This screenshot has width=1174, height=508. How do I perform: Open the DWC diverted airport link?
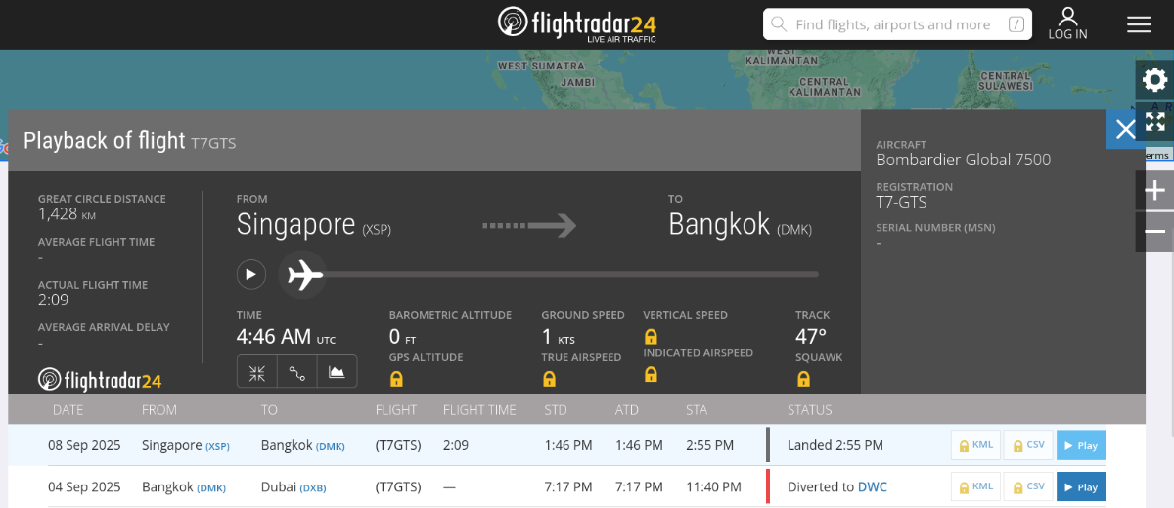tap(873, 486)
